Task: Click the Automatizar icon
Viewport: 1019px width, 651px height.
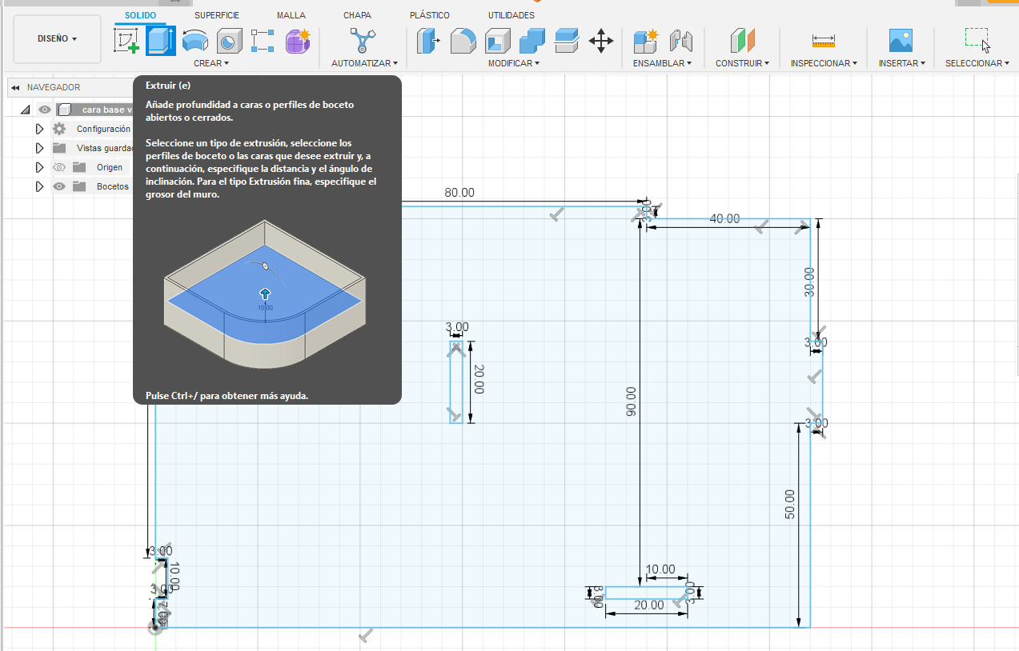Action: 363,41
